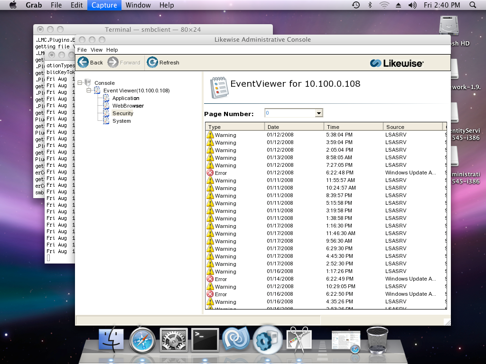Open the Trash in the Dock
Viewport: 486px width, 364px height.
click(377, 340)
